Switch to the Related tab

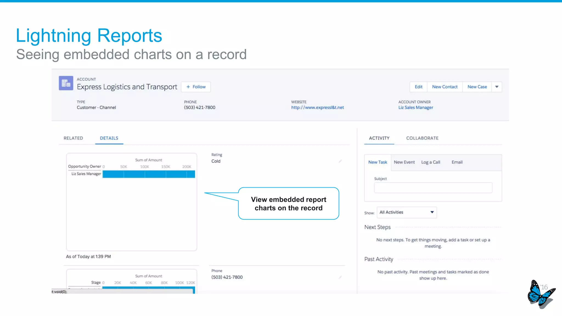(x=73, y=138)
